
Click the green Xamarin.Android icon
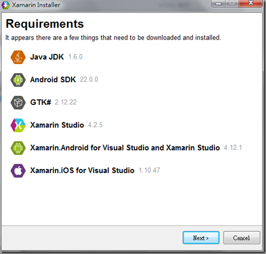tap(18, 148)
